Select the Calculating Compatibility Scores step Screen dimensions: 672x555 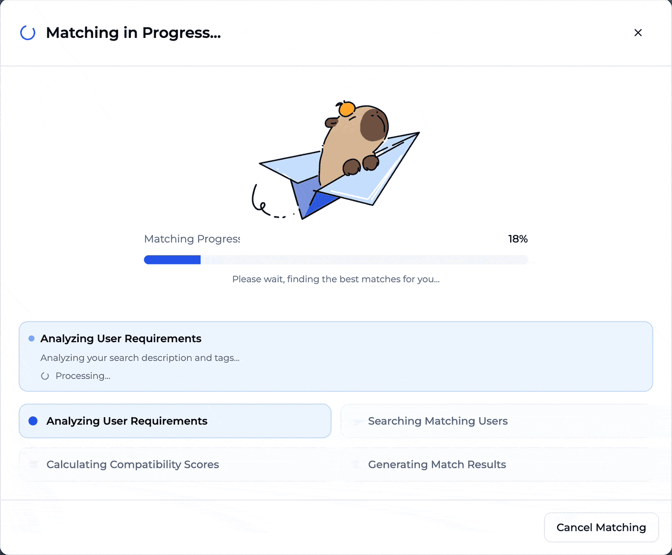[x=175, y=464]
